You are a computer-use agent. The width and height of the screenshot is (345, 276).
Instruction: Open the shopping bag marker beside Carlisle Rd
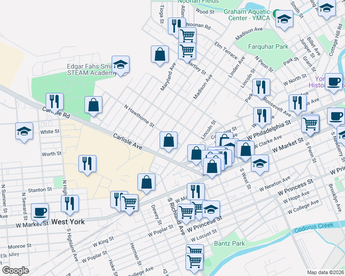[x=93, y=105]
